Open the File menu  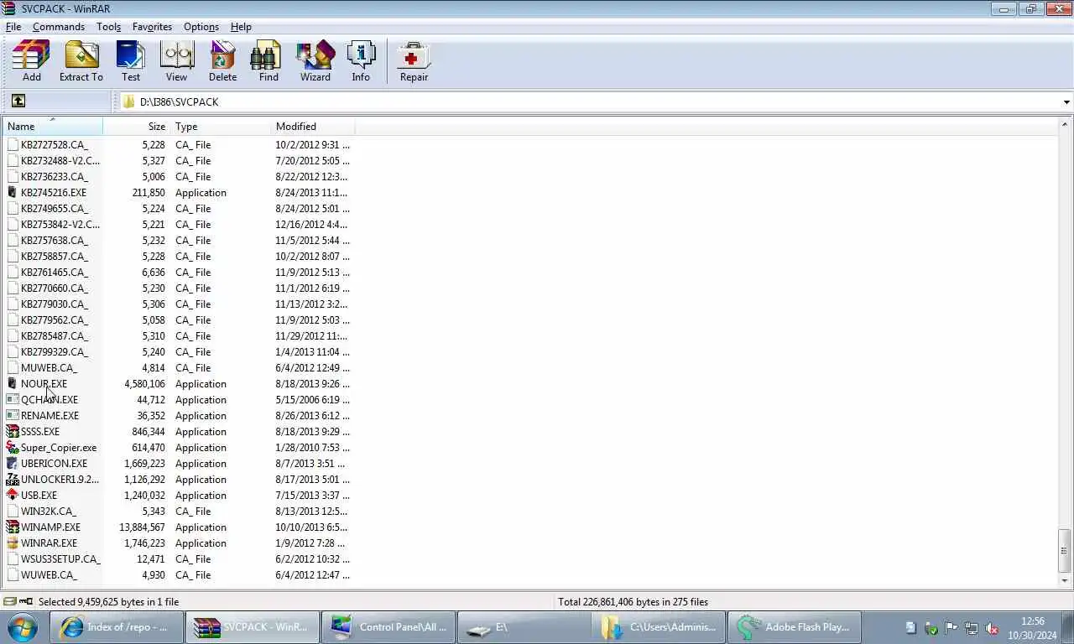pos(13,27)
